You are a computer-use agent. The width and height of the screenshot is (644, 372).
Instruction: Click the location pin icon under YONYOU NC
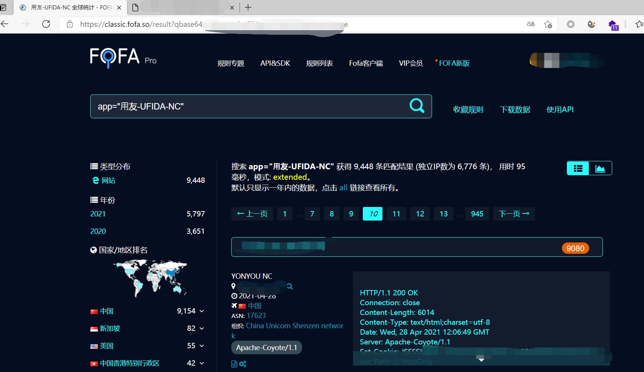(233, 286)
